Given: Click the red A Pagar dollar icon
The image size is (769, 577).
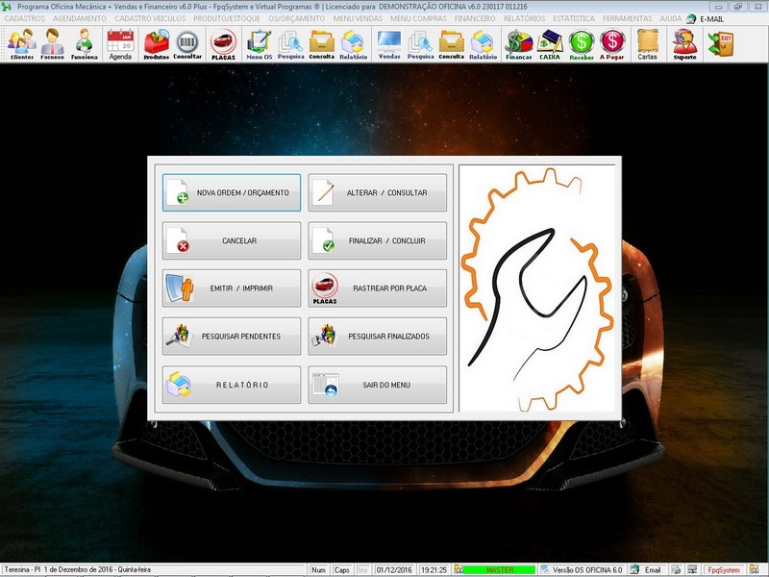Looking at the screenshot, I should 612,43.
